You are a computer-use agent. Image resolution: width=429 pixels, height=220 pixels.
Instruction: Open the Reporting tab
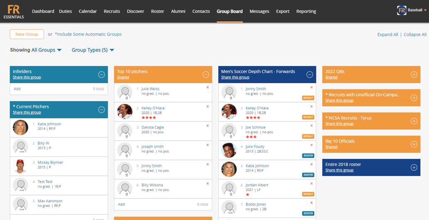pyautogui.click(x=306, y=11)
